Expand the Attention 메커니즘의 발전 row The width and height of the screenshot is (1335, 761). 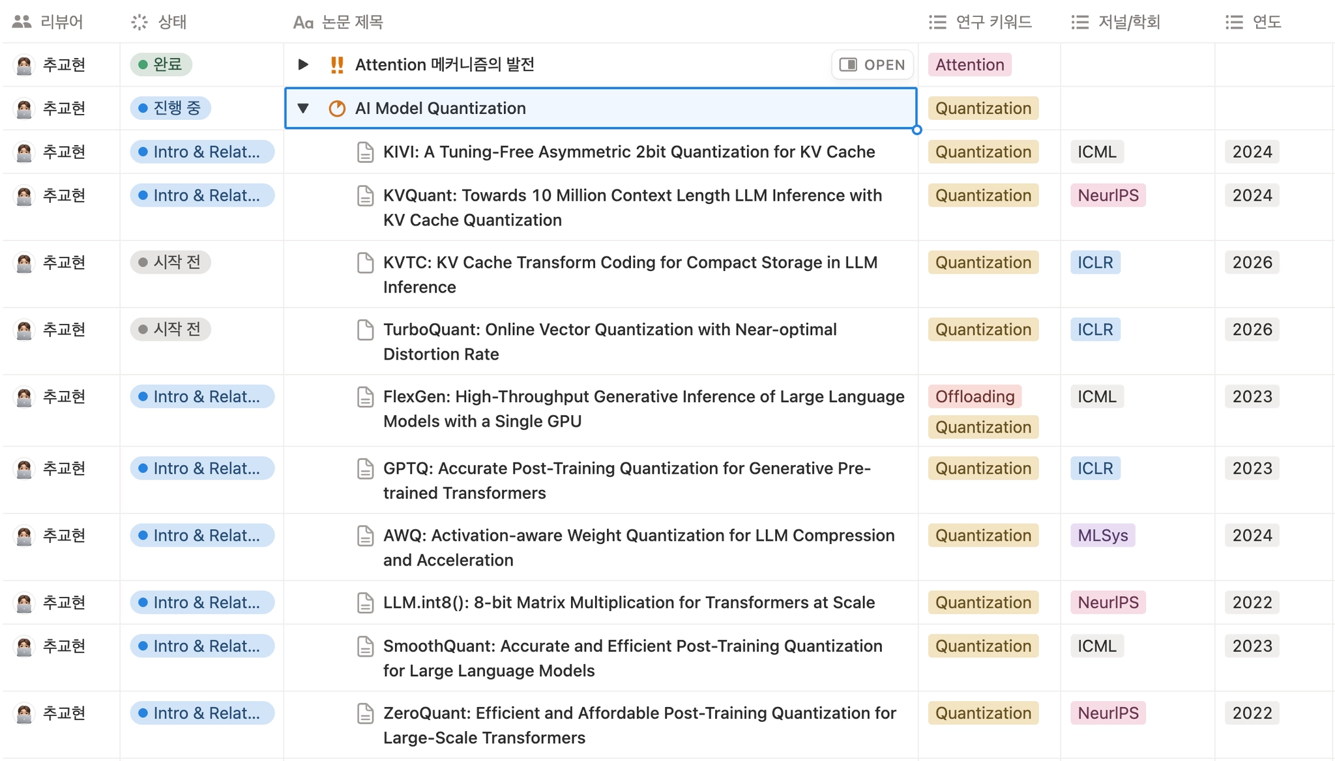pos(303,65)
